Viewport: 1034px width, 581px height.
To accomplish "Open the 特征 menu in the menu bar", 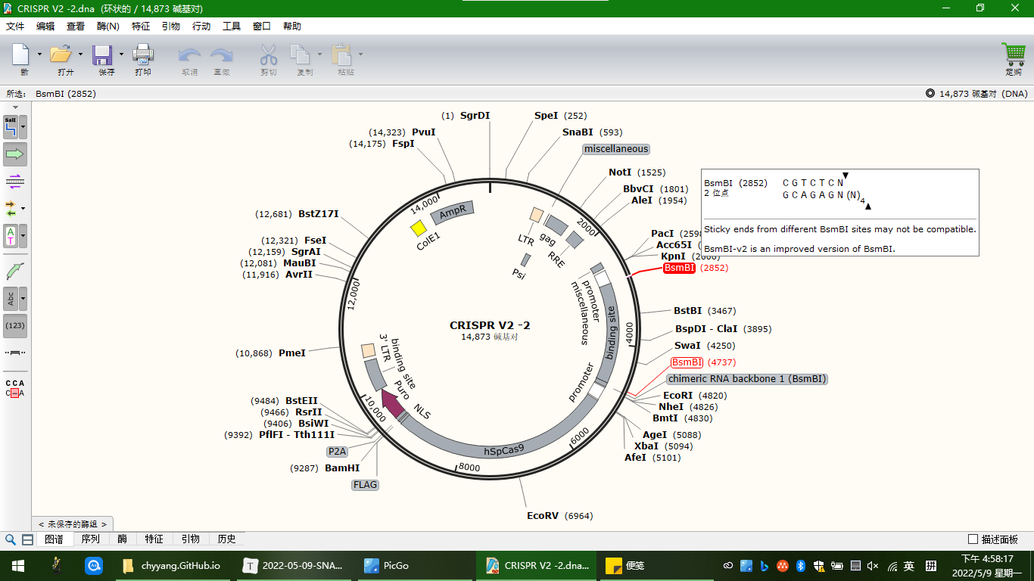I will 141,26.
